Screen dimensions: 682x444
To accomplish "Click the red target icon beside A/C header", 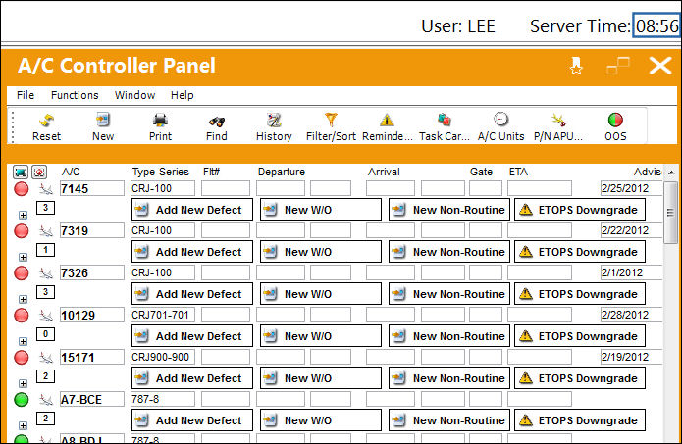I will tap(39, 173).
